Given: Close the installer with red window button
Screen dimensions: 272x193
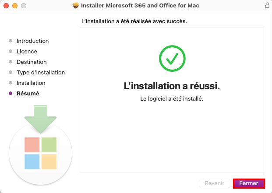Looking at the screenshot, I should tap(6, 6).
